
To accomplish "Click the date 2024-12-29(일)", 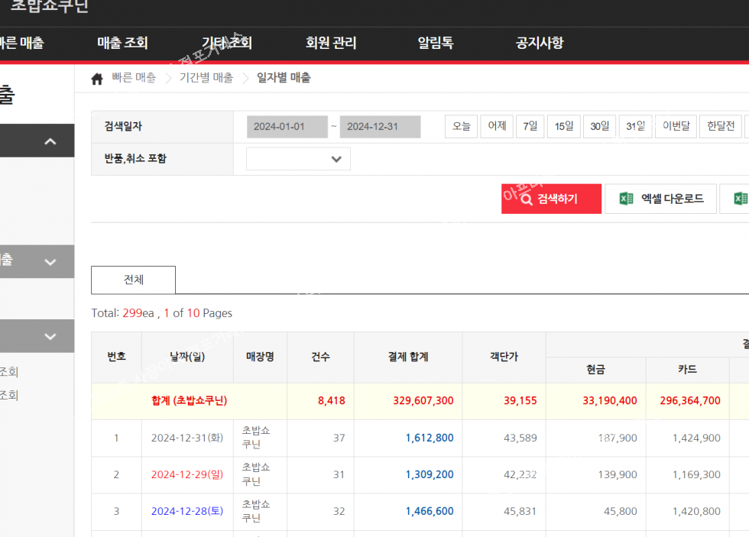I will [x=187, y=474].
